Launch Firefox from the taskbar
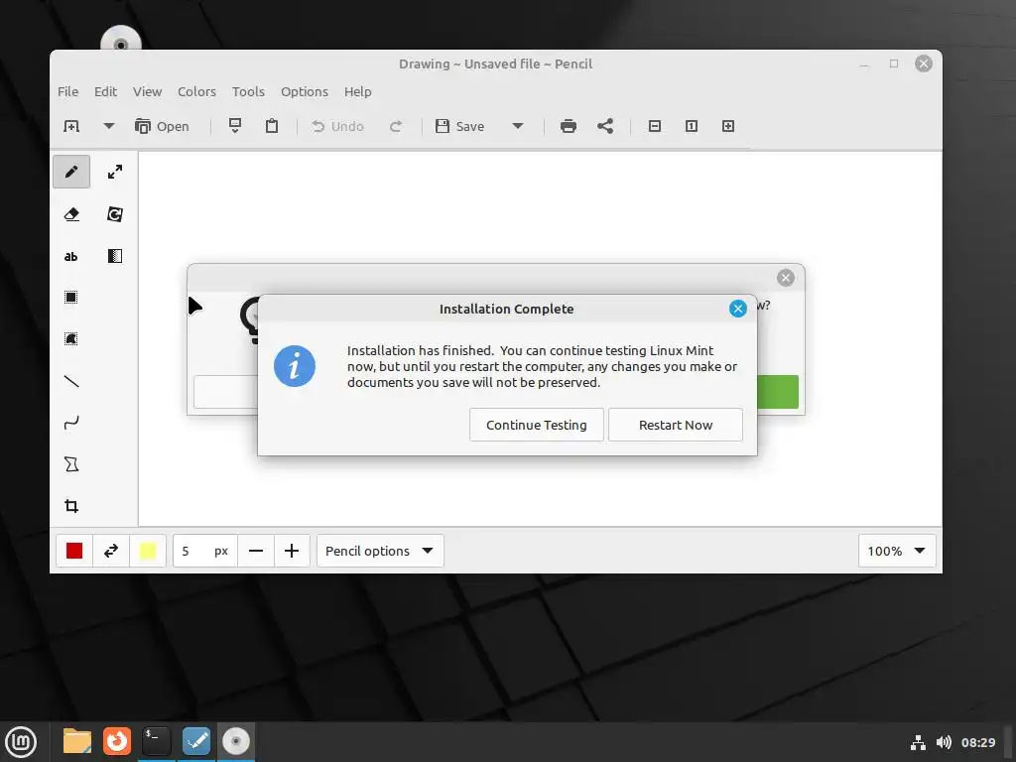 click(x=117, y=741)
